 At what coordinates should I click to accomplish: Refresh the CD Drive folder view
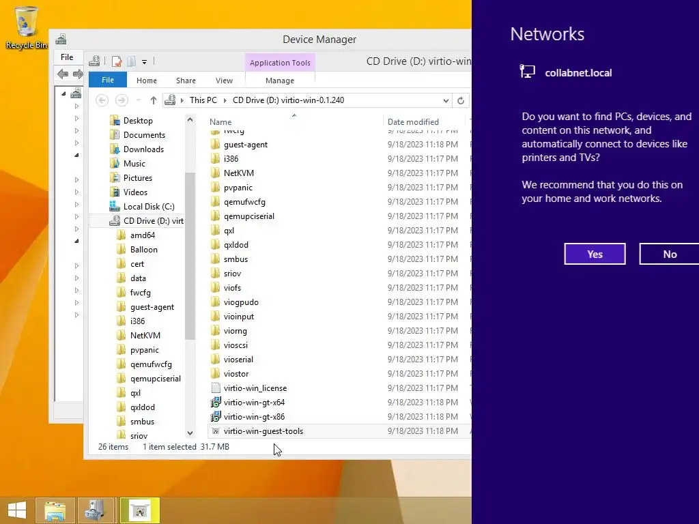tap(461, 100)
